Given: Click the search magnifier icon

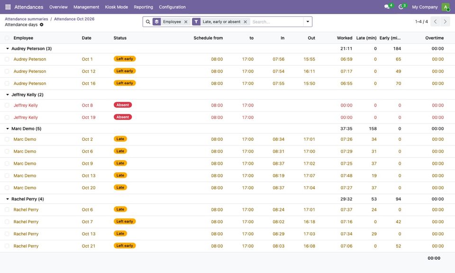Looking at the screenshot, I should coord(148,22).
